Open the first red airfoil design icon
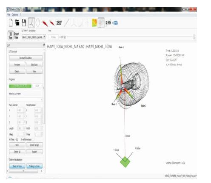This screenshot has width=211, height=183. [x=45, y=23]
